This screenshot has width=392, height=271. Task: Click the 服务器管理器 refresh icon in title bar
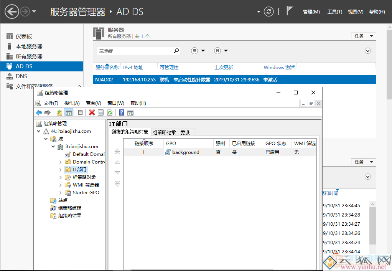[x=268, y=12]
